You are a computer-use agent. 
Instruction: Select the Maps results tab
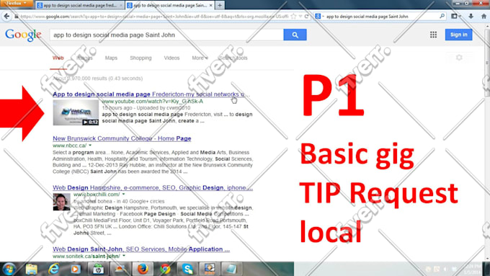click(x=111, y=58)
